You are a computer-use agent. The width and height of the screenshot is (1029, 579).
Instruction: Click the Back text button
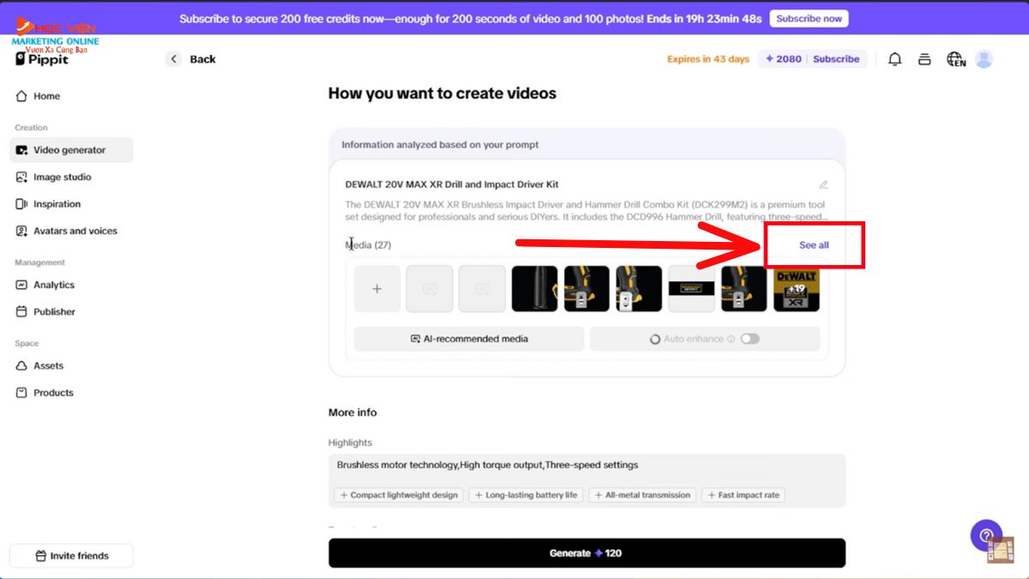pos(203,59)
